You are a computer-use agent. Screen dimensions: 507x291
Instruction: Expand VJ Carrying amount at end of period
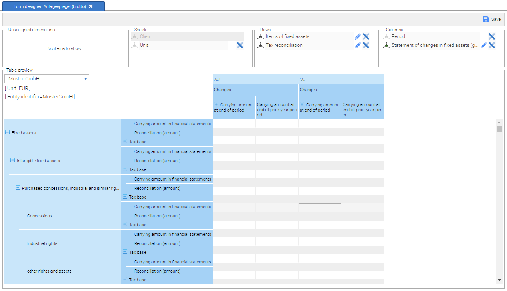[x=302, y=104]
